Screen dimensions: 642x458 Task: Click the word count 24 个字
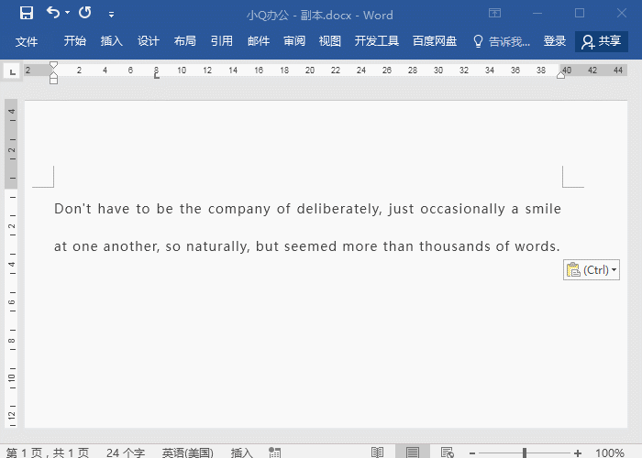coord(126,453)
